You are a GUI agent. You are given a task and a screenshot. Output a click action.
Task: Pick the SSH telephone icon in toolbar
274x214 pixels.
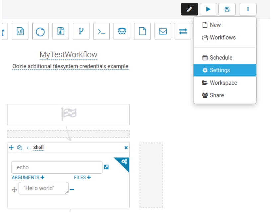[122, 31]
